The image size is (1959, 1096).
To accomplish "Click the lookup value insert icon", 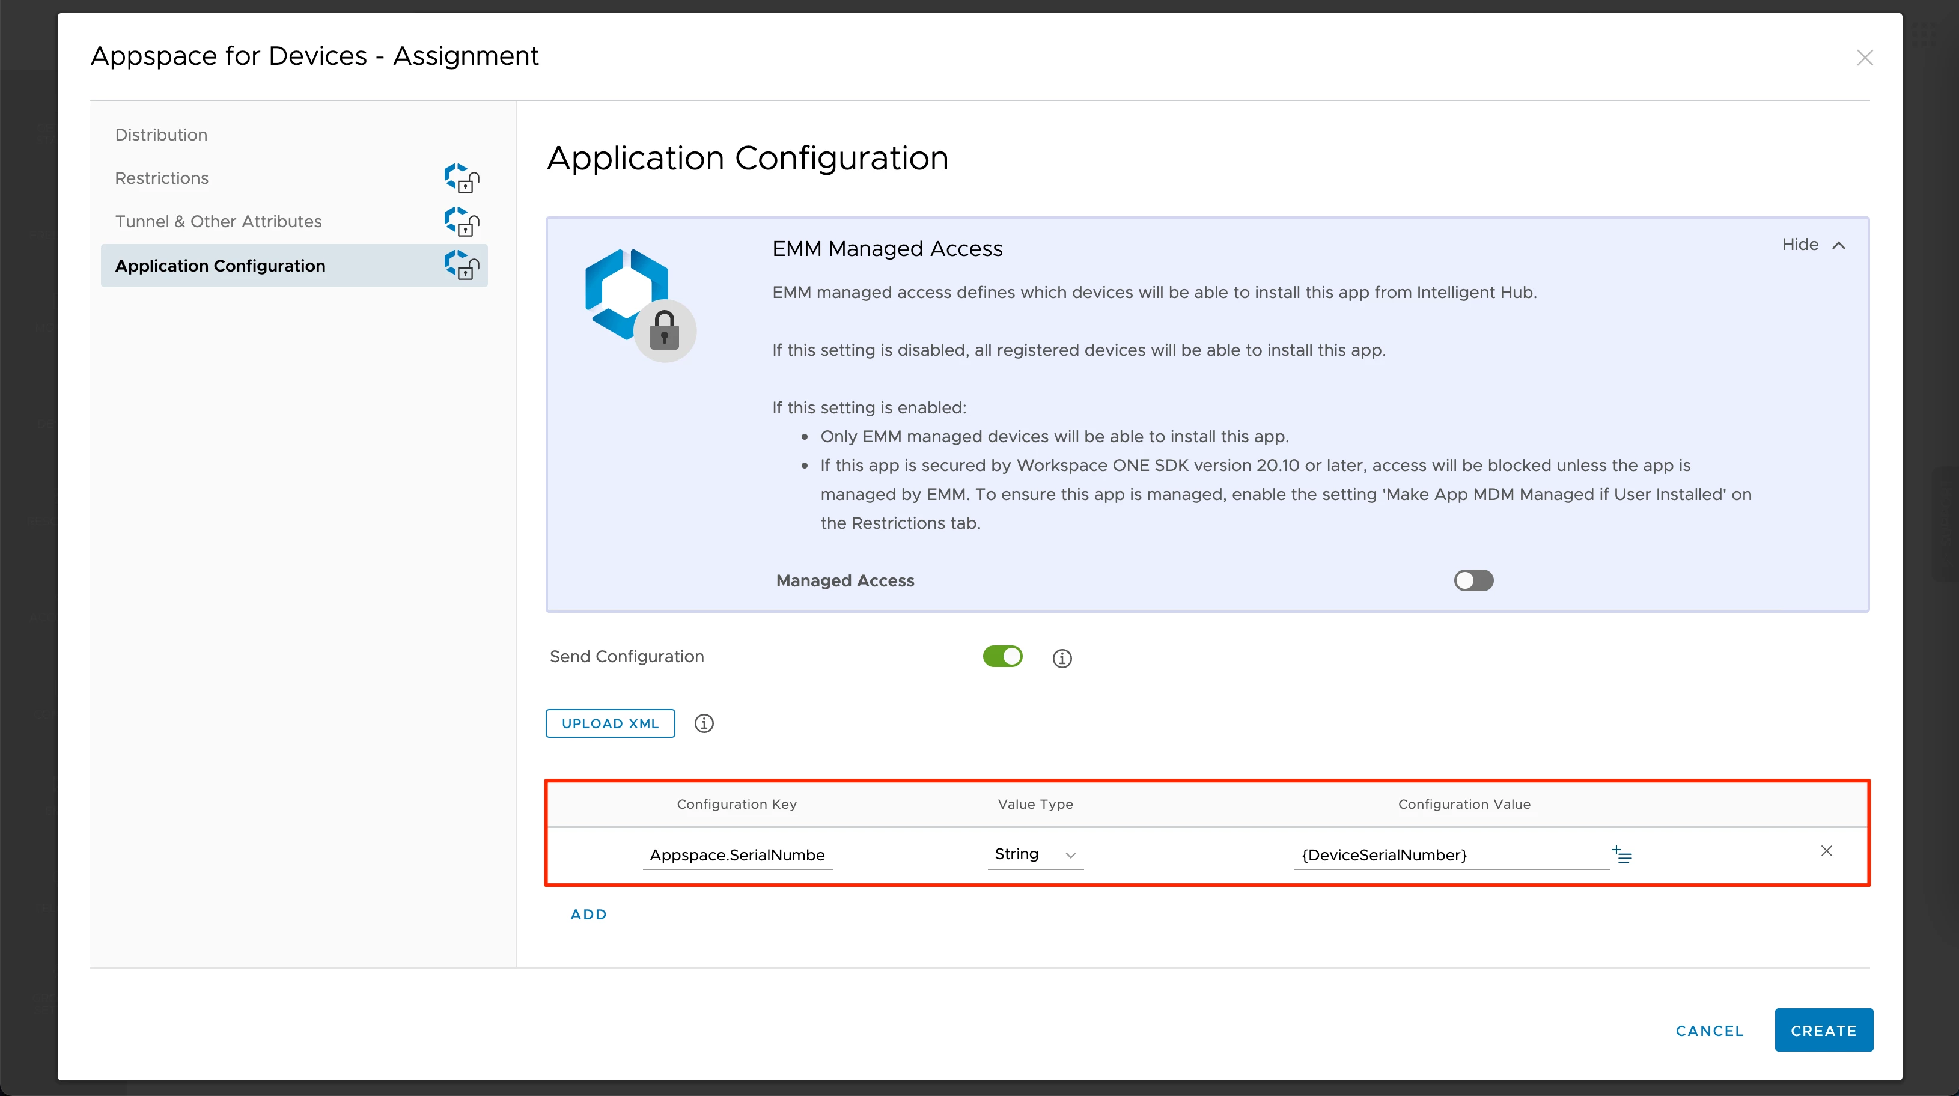I will tap(1621, 854).
